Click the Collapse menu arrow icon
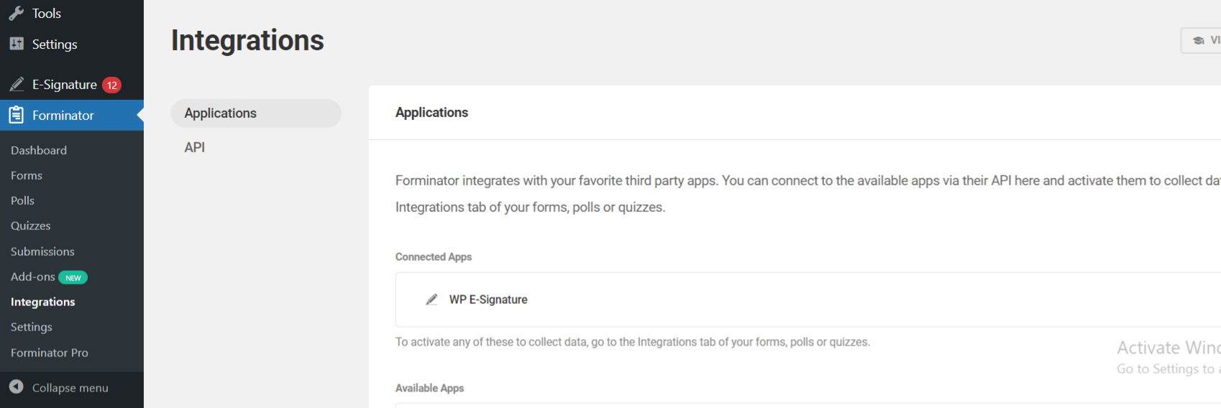 [17, 387]
